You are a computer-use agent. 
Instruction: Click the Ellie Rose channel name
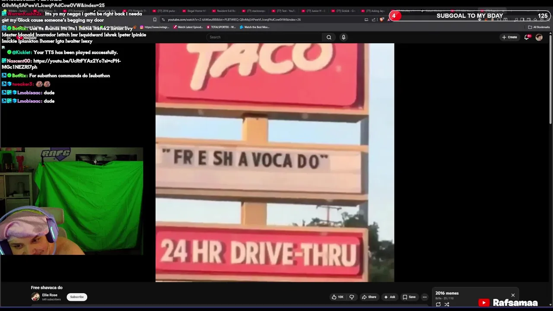50,295
